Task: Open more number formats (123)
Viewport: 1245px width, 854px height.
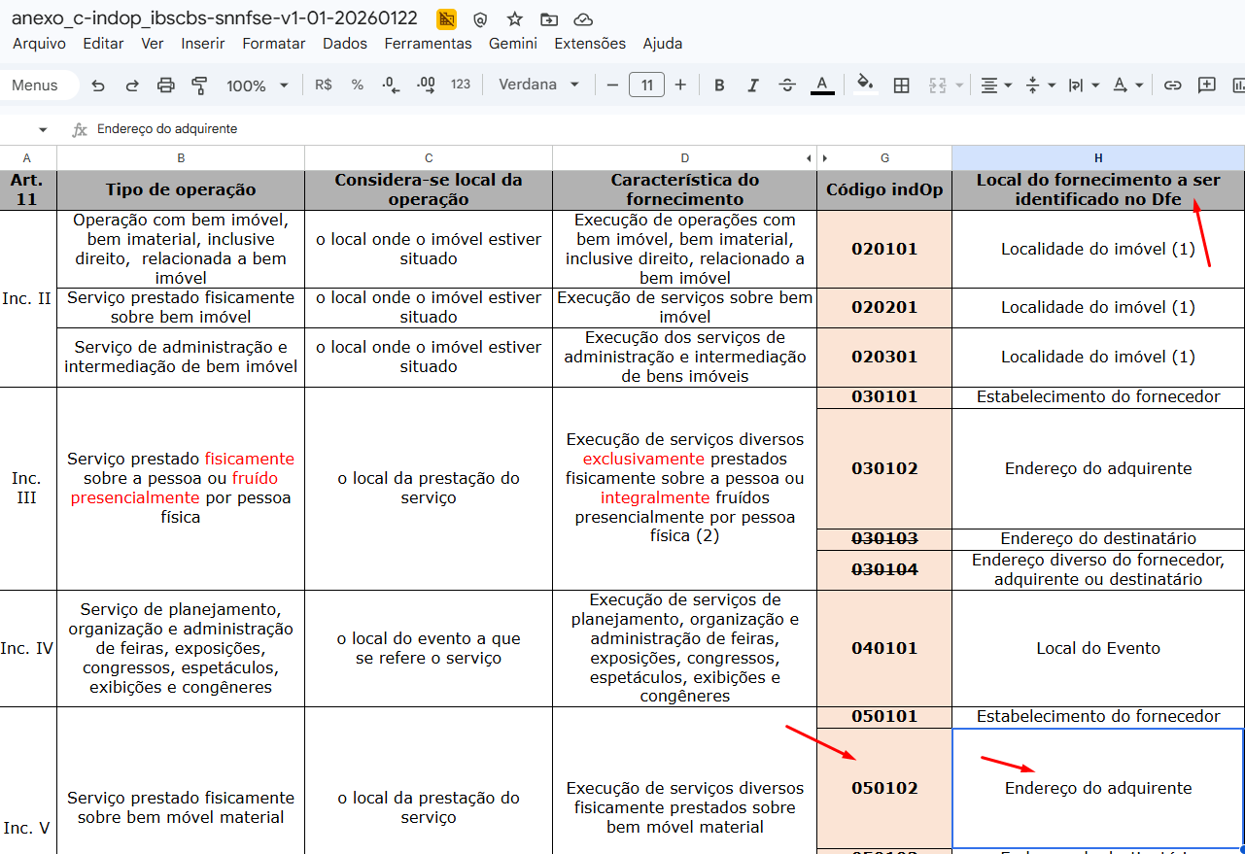Action: [461, 85]
